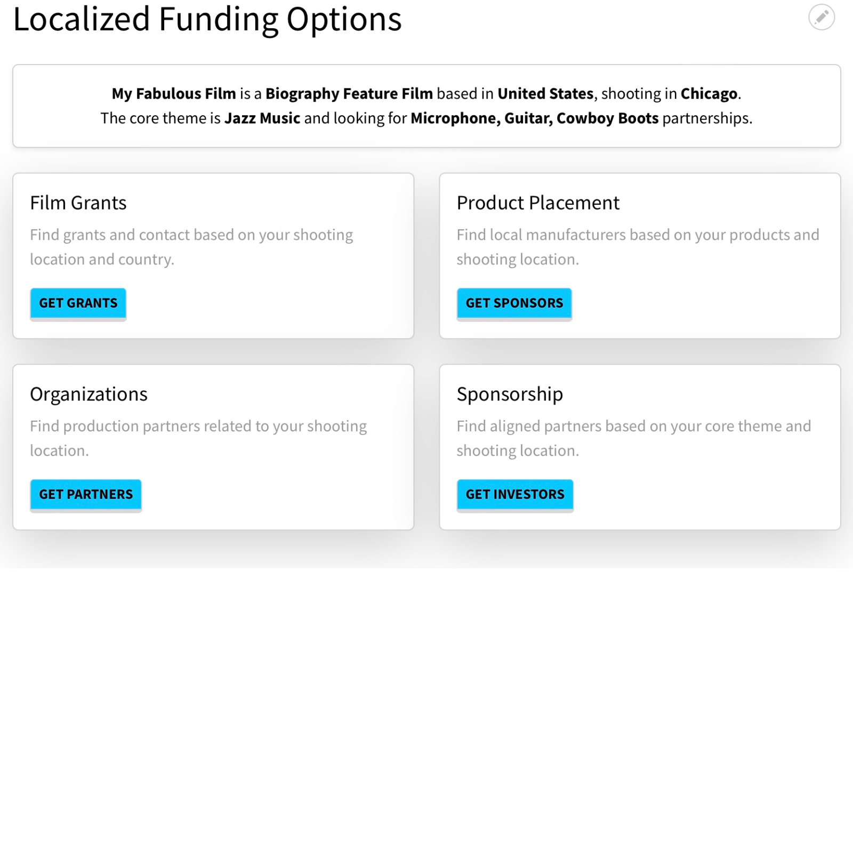The height and width of the screenshot is (853, 853).
Task: Click the Film Grants description text
Action: pyautogui.click(x=191, y=246)
